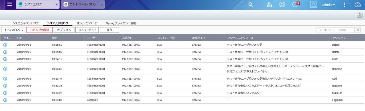Click time cell 10:53:44
The height and width of the screenshot is (111, 365).
point(57,78)
